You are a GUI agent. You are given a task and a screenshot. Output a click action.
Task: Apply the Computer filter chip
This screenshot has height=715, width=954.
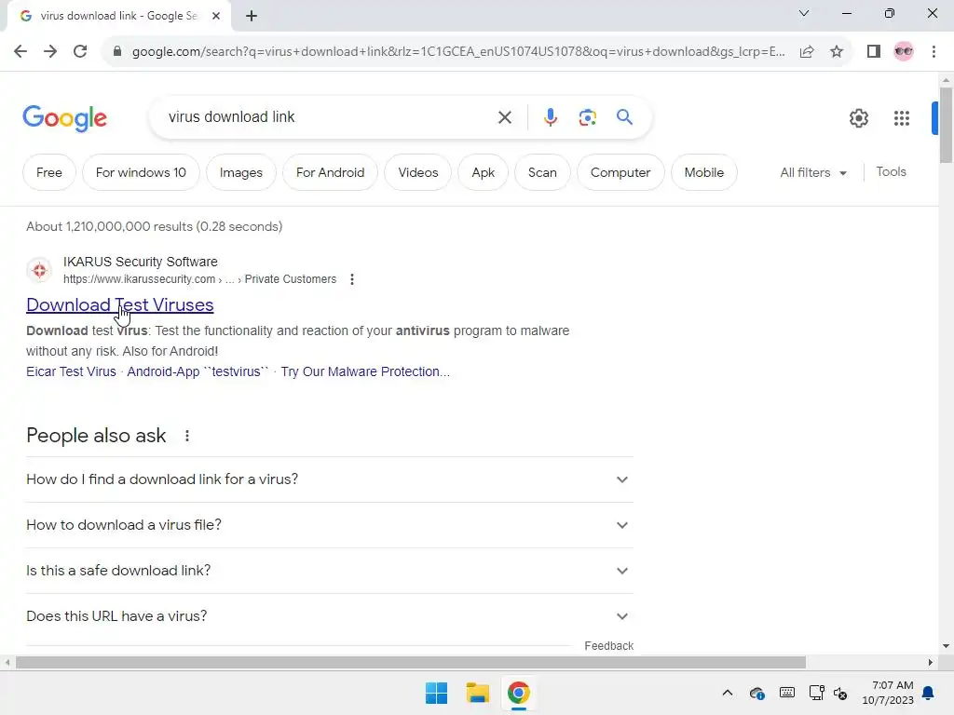(x=620, y=172)
